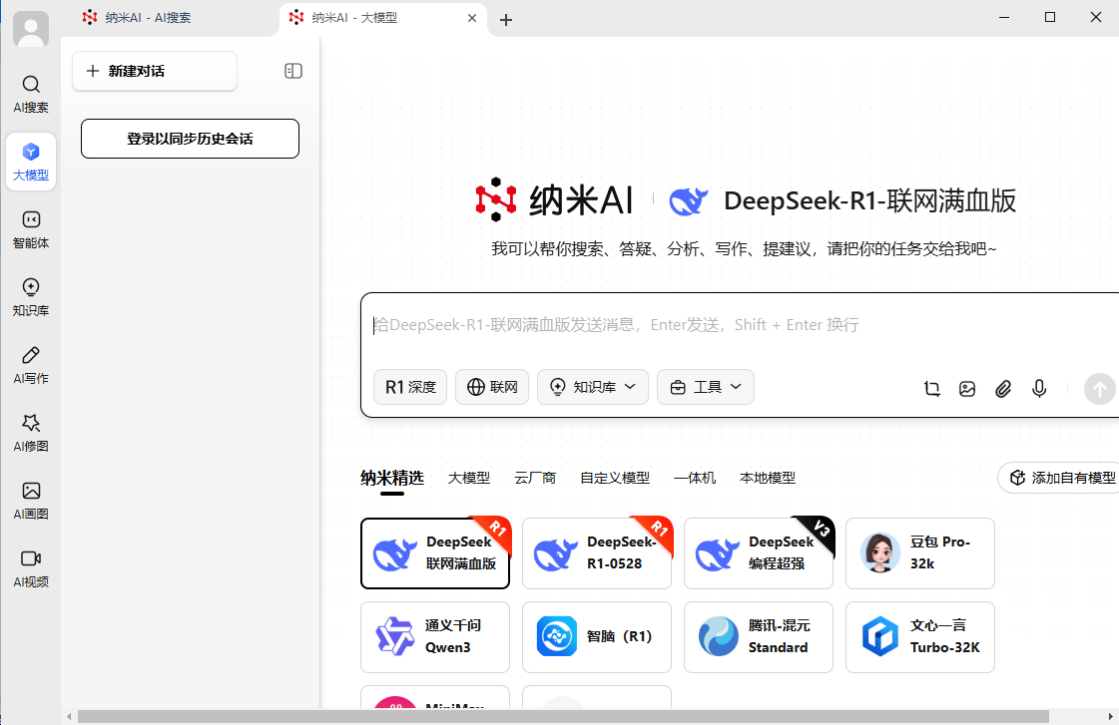Open the 工具 dropdown menu
The image size is (1119, 725).
(705, 387)
